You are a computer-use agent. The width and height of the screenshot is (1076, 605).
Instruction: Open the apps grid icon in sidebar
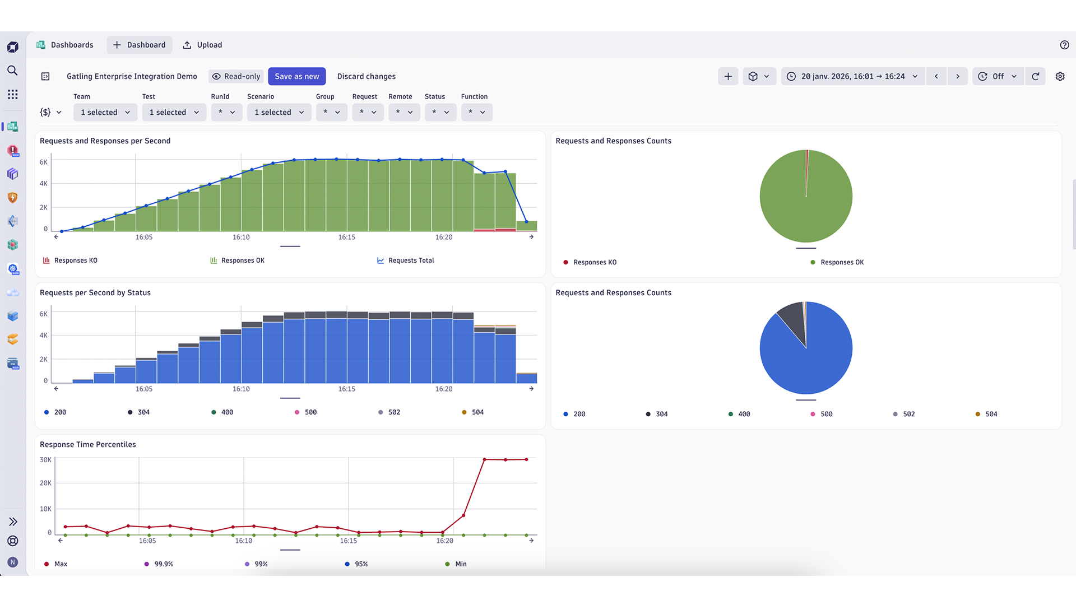(x=12, y=94)
